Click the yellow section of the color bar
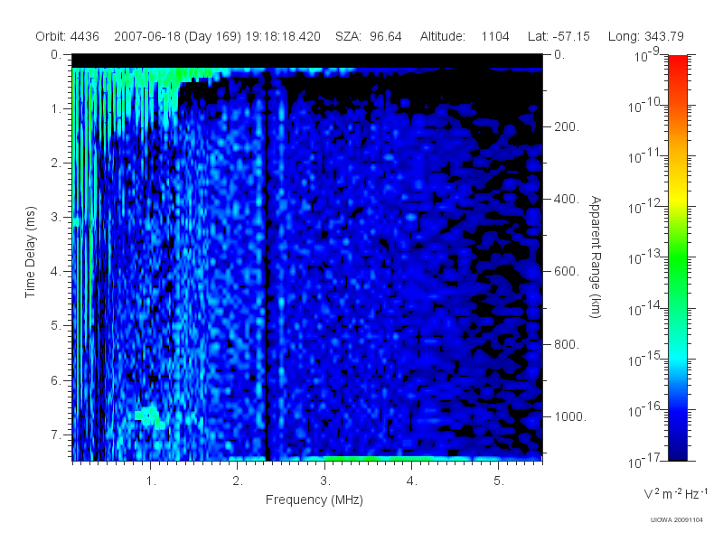The image size is (723, 542). click(x=678, y=196)
